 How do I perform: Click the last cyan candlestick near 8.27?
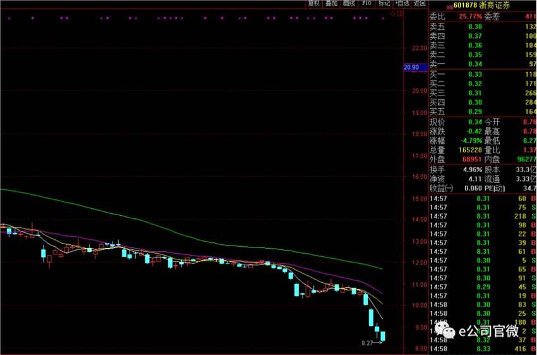[x=383, y=336]
